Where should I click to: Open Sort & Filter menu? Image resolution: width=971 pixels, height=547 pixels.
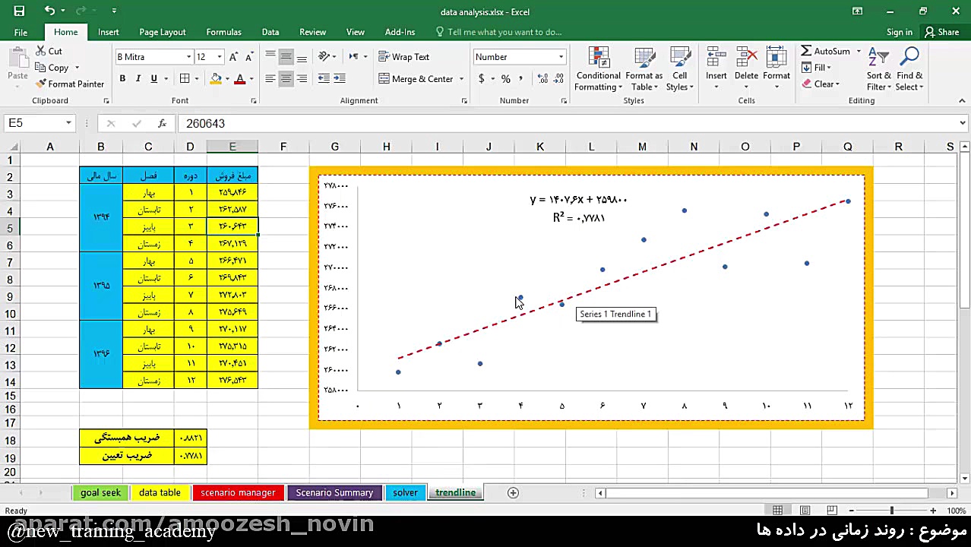[x=878, y=69]
